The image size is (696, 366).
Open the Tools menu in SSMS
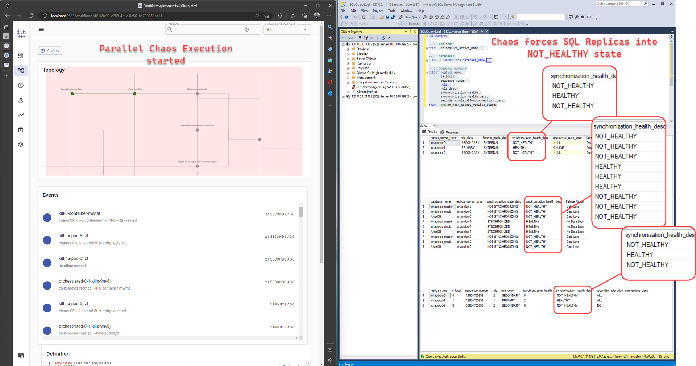point(391,11)
